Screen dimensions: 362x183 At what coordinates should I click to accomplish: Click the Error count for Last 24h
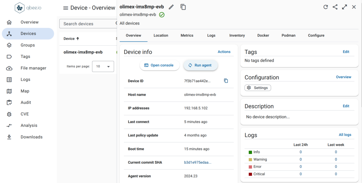300,167
